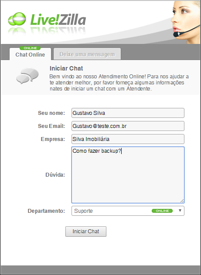Click the Iniciar Chat heading
This screenshot has width=201, height=275.
(66, 68)
